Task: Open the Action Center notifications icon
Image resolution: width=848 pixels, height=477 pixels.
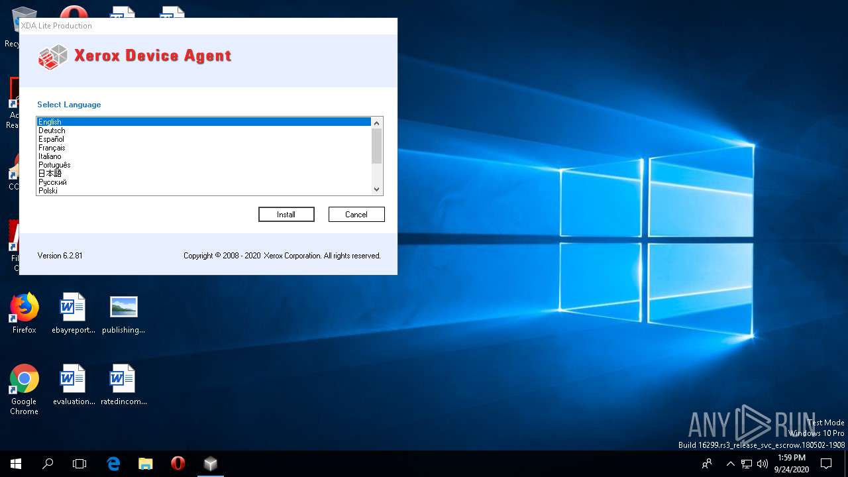Action: [x=826, y=464]
